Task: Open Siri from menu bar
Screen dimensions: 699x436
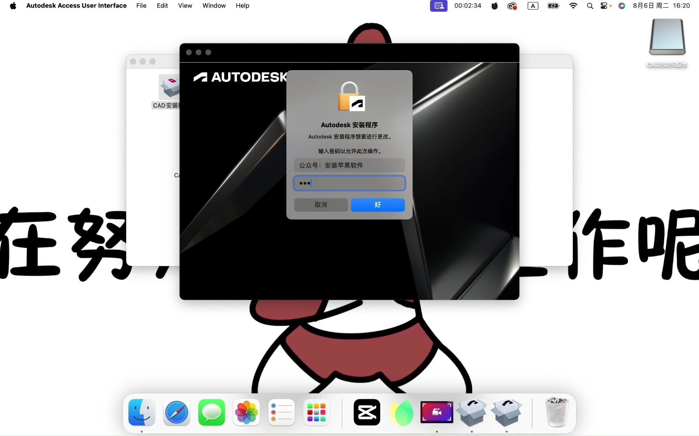Action: coord(622,6)
